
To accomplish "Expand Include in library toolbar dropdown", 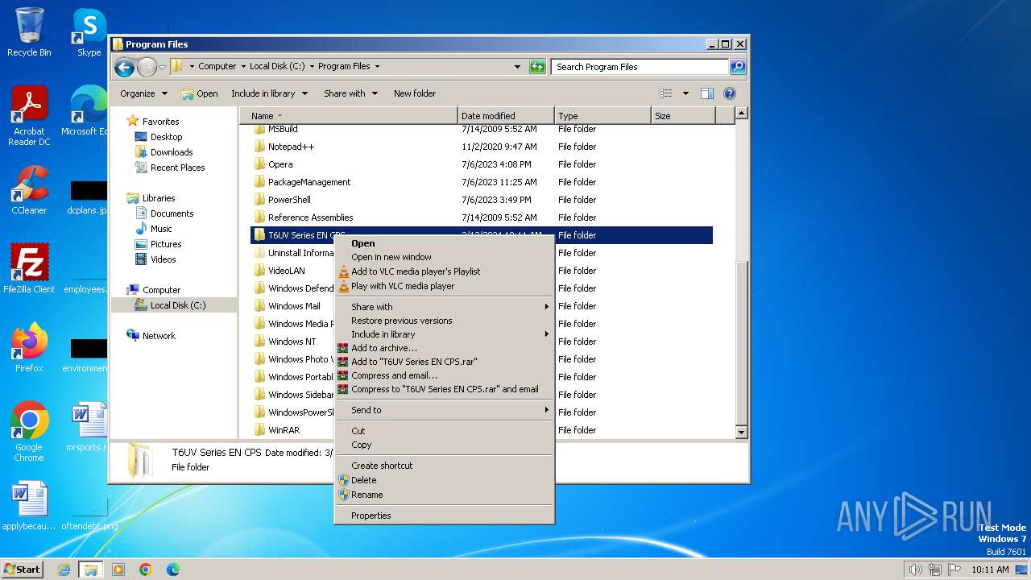I will pos(269,93).
